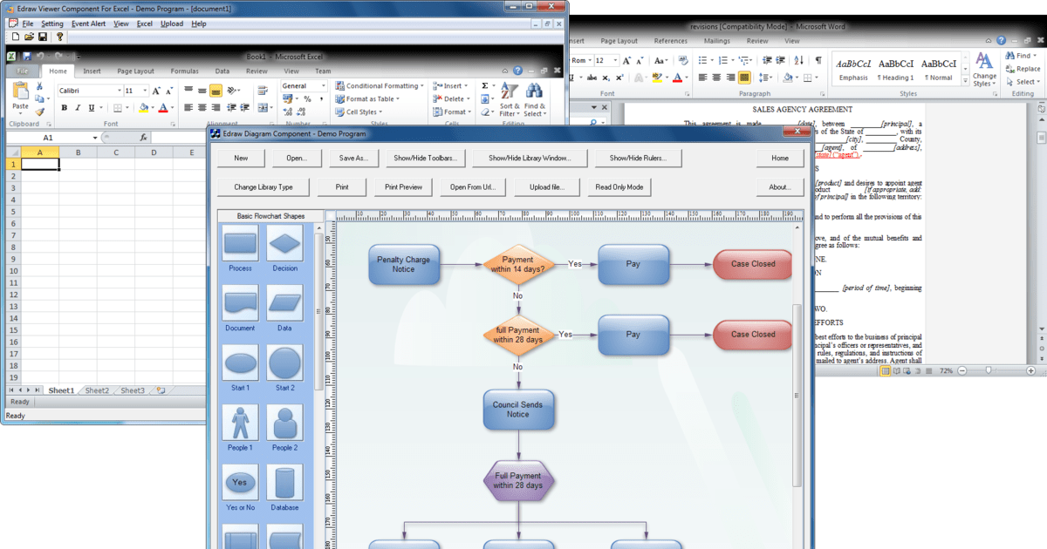The image size is (1047, 549).
Task: Toggle Italic in Excel Font group
Action: click(78, 108)
